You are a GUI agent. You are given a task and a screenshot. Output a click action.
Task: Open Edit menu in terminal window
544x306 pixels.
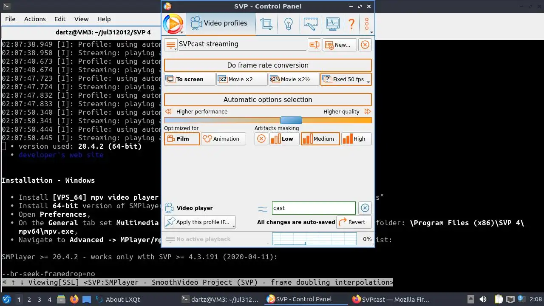60,19
